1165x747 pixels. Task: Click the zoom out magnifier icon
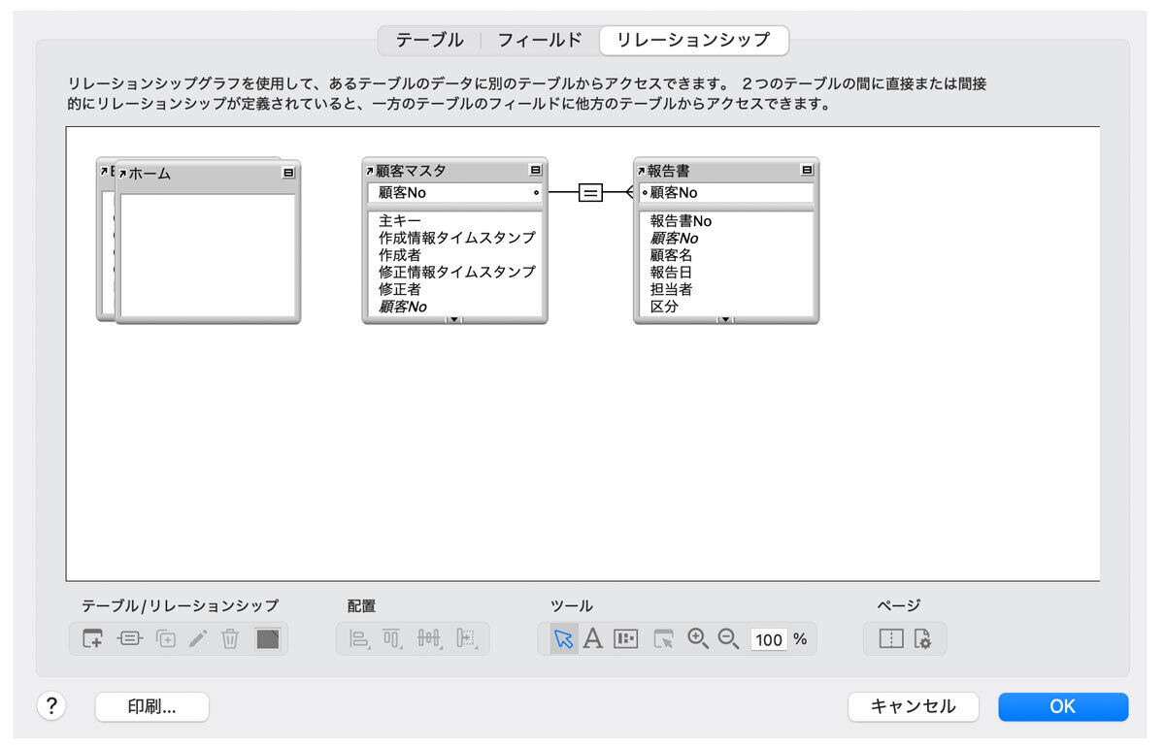pos(728,638)
